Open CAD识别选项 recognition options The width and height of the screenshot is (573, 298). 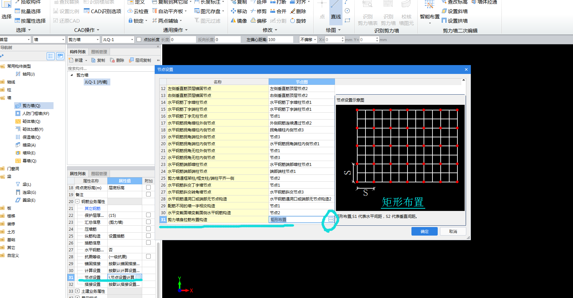[x=103, y=11]
